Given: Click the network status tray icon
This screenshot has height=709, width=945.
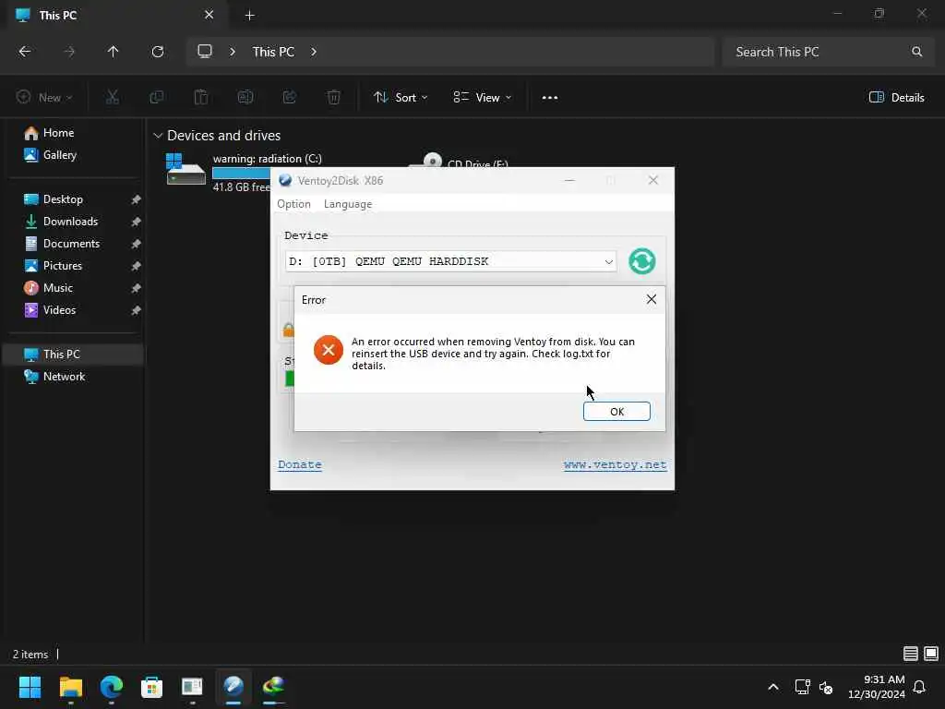Looking at the screenshot, I should point(802,687).
